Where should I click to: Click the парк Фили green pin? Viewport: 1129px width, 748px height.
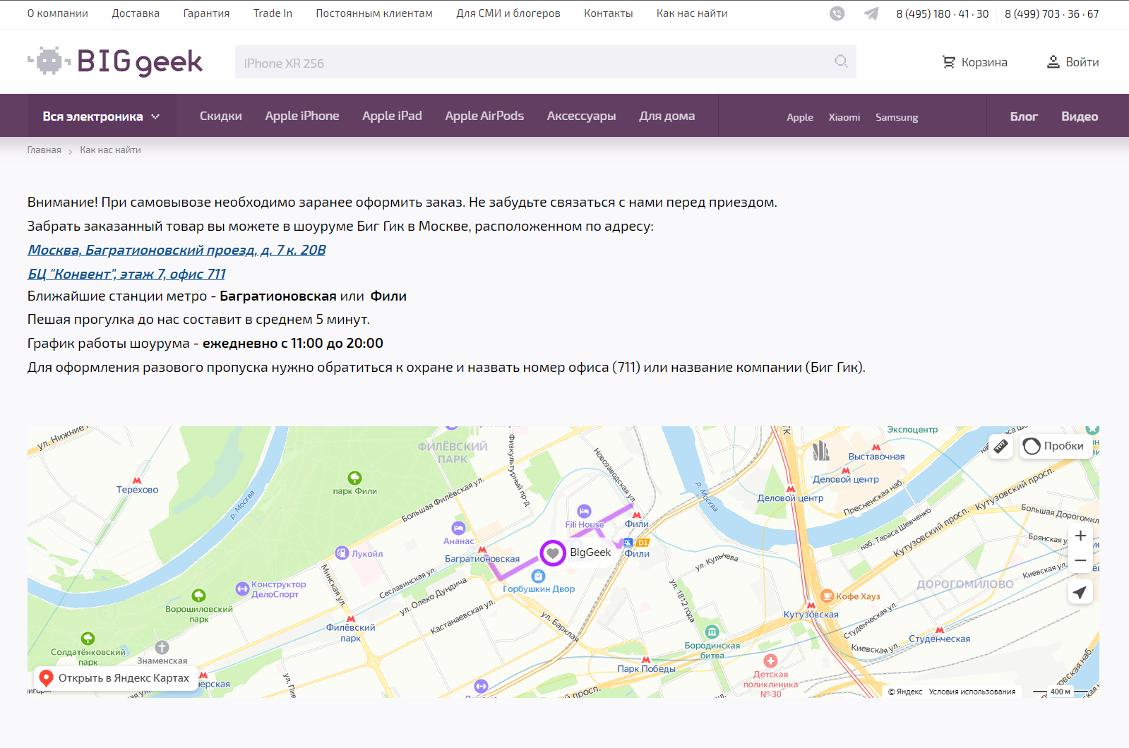tap(354, 478)
